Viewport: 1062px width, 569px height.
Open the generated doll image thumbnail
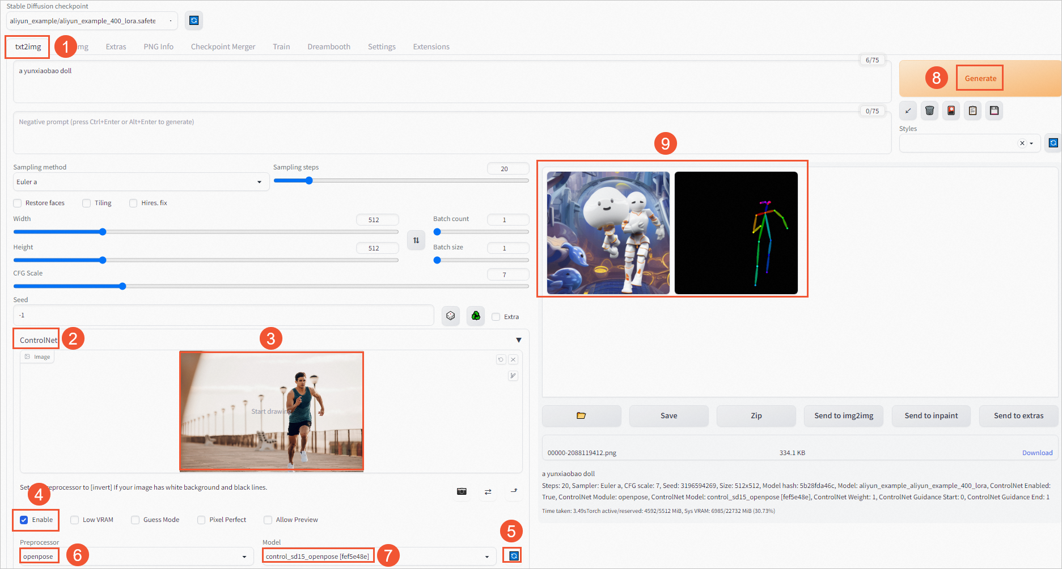click(x=608, y=233)
